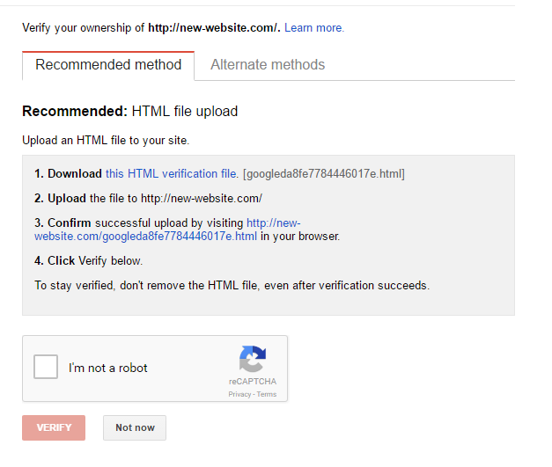Click the bracketed googleda8fe7784446017e.html filename text
This screenshot has width=552, height=467.
pos(323,174)
